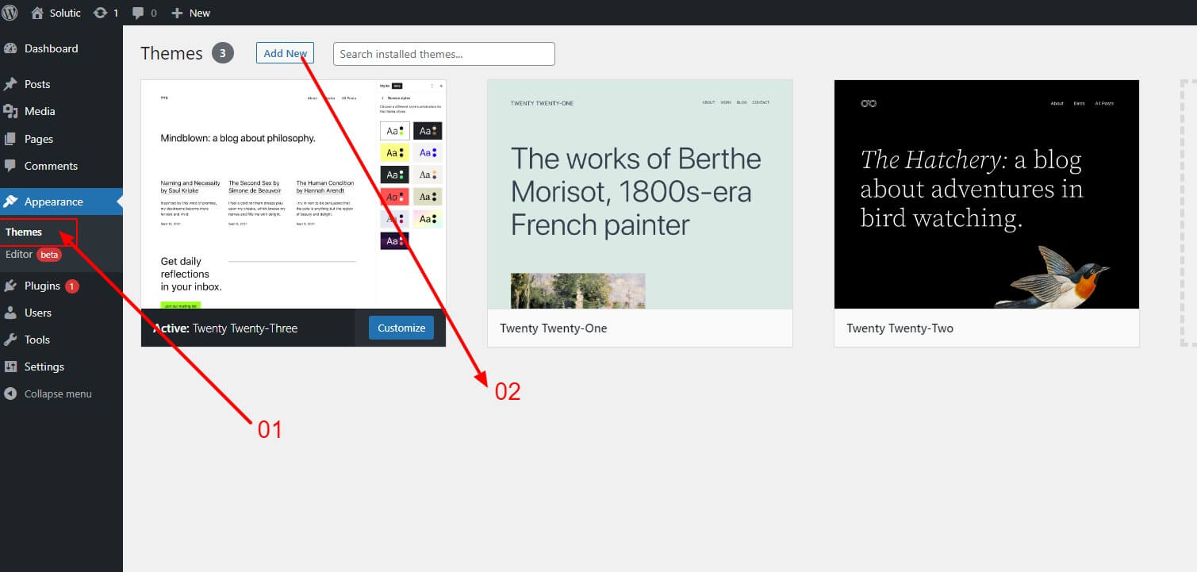Click the Dashboard gauge icon
This screenshot has width=1197, height=572.
click(10, 48)
